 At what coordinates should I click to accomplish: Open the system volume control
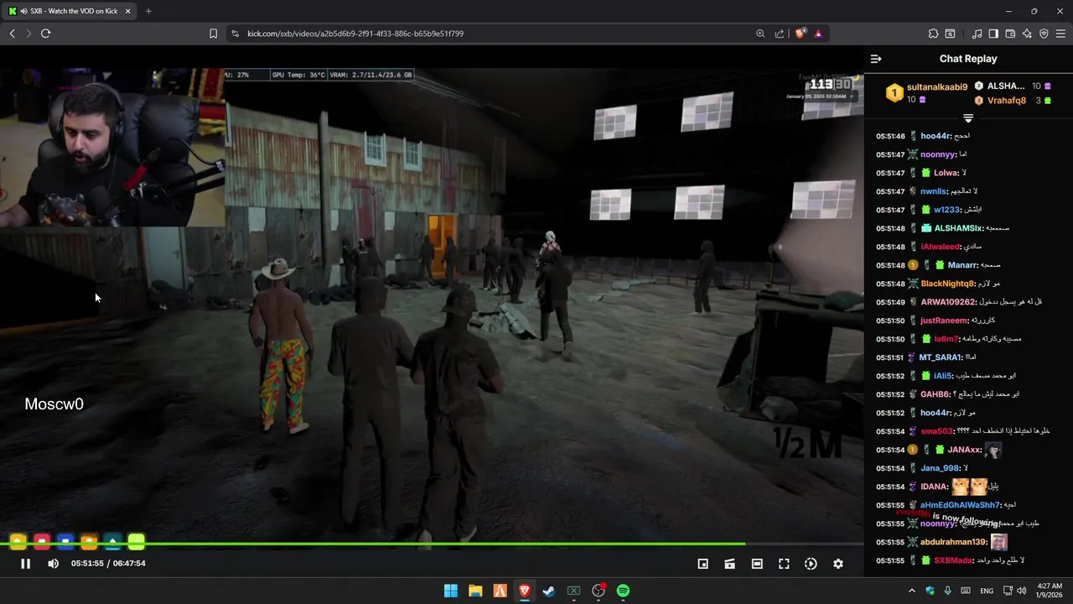pos(1022,591)
